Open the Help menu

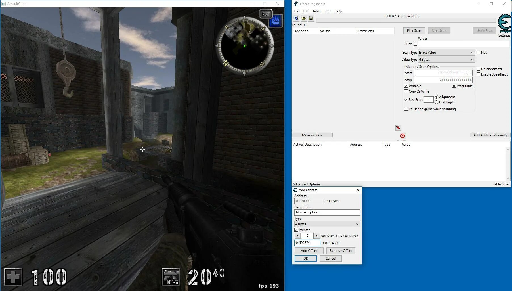pos(338,11)
